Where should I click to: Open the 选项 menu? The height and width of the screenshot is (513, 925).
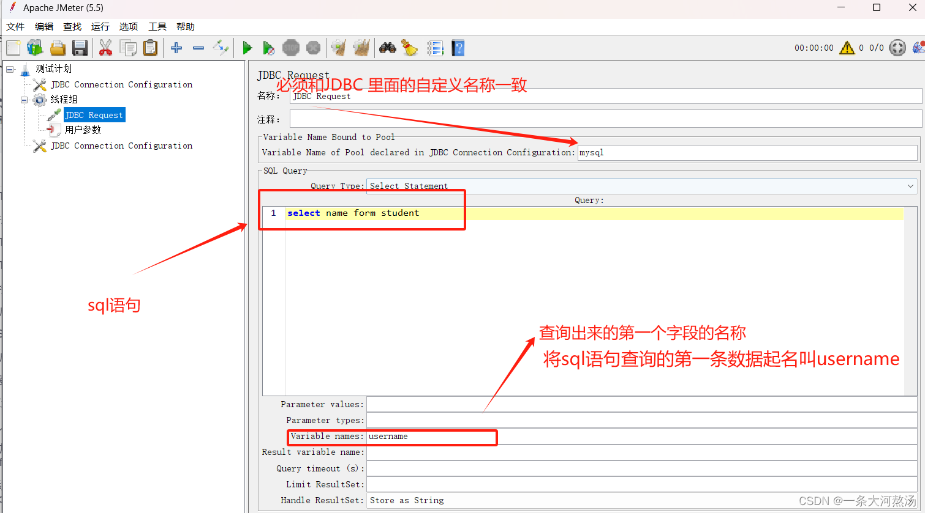128,26
